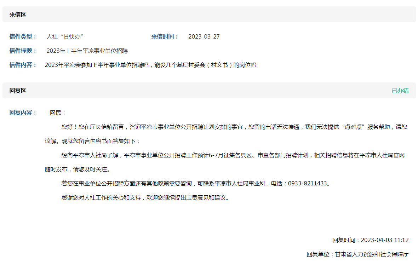The height and width of the screenshot is (265, 418).
Task: Click the reply unit 甘肃省人力资源和社会保障厅
Action: click(372, 254)
